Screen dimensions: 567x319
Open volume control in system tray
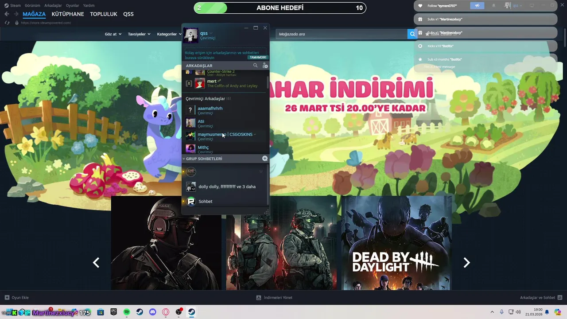519,312
